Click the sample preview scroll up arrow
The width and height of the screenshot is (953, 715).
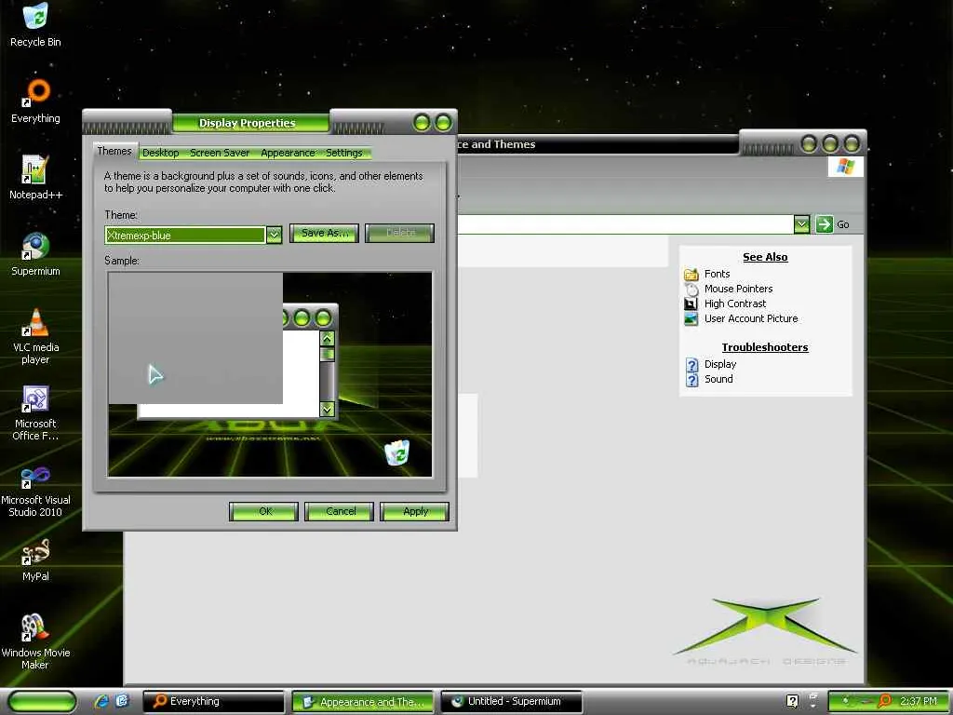click(x=327, y=338)
